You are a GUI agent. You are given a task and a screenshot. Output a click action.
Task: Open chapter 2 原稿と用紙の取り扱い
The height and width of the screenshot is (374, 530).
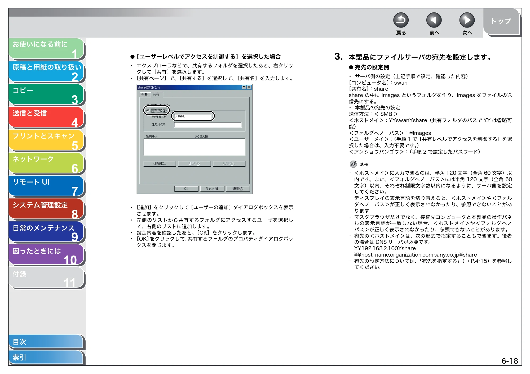46,71
